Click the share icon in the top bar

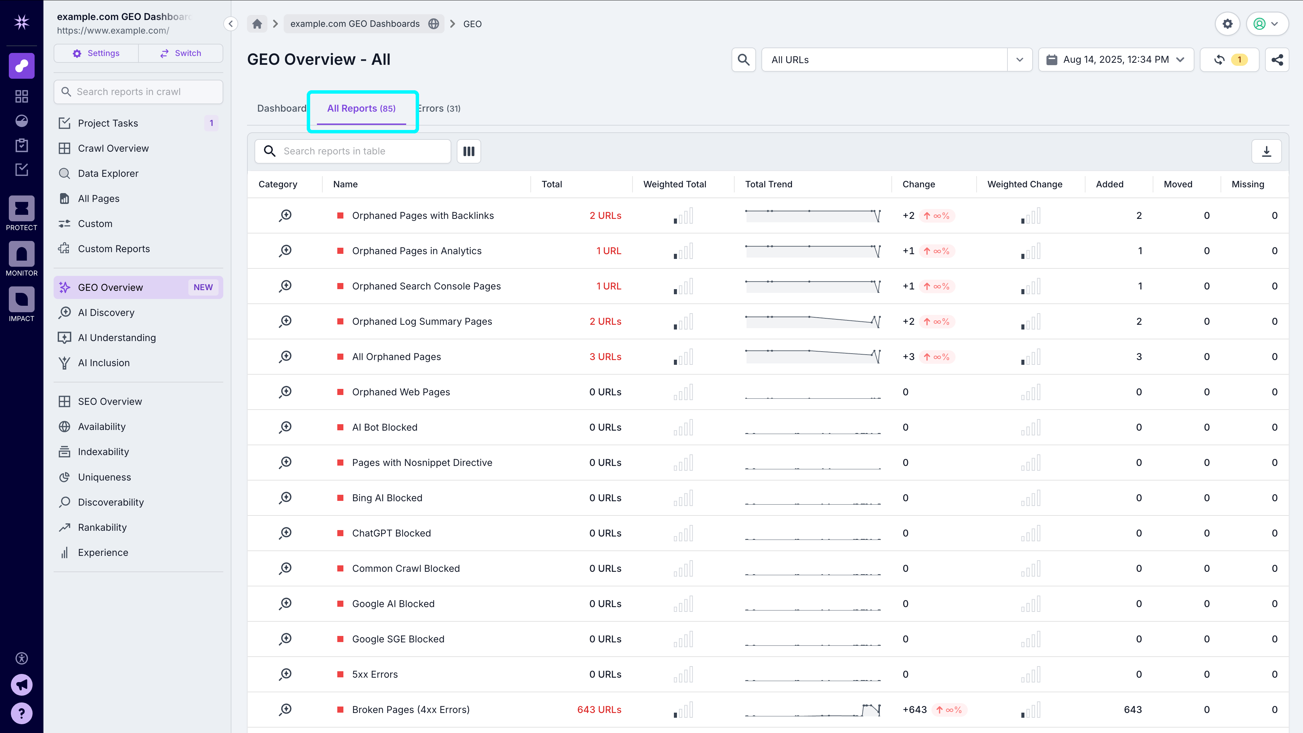pos(1277,59)
